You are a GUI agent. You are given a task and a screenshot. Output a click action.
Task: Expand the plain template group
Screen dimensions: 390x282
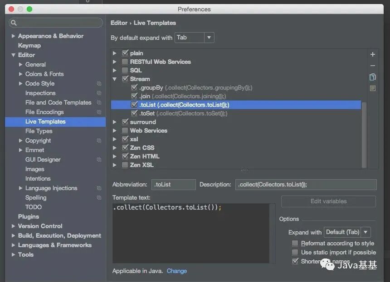coord(114,53)
